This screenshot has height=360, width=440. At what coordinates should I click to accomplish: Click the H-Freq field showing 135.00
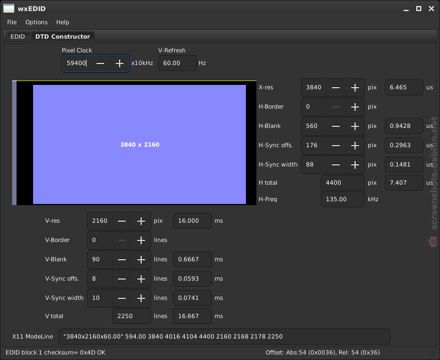pyautogui.click(x=343, y=200)
